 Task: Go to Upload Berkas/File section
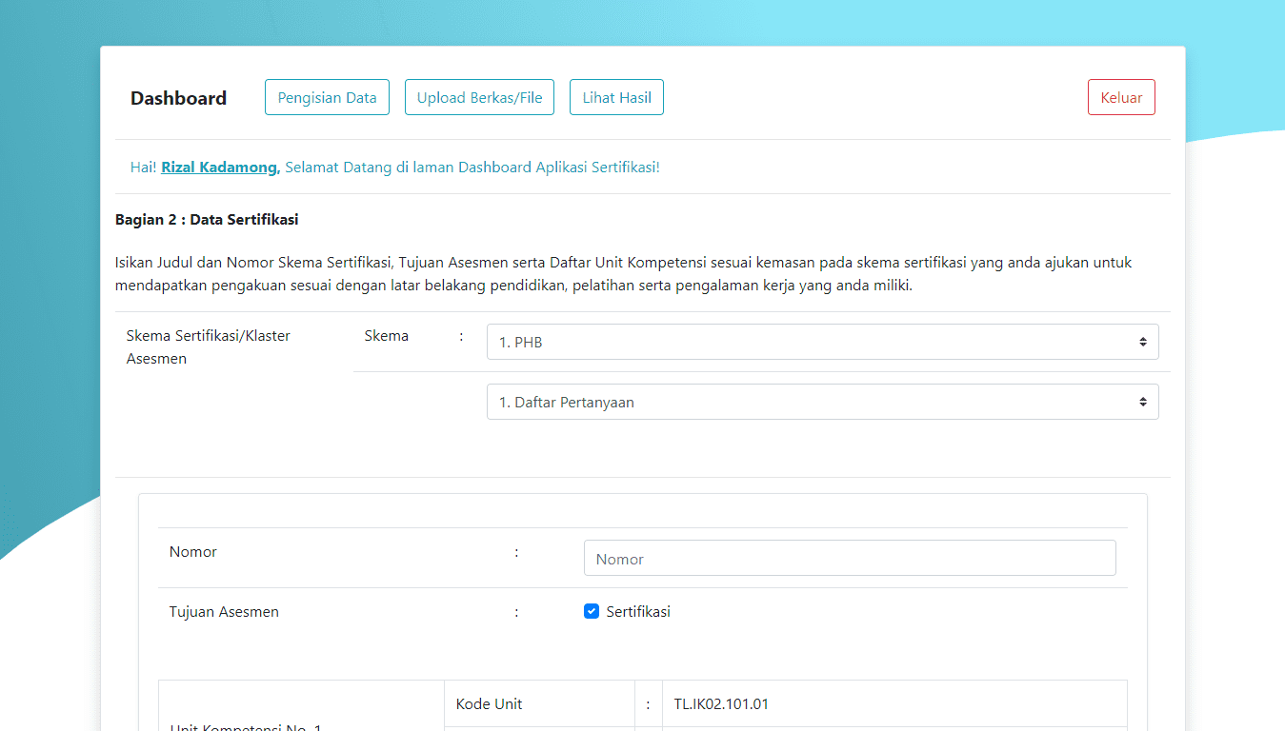[x=479, y=97]
